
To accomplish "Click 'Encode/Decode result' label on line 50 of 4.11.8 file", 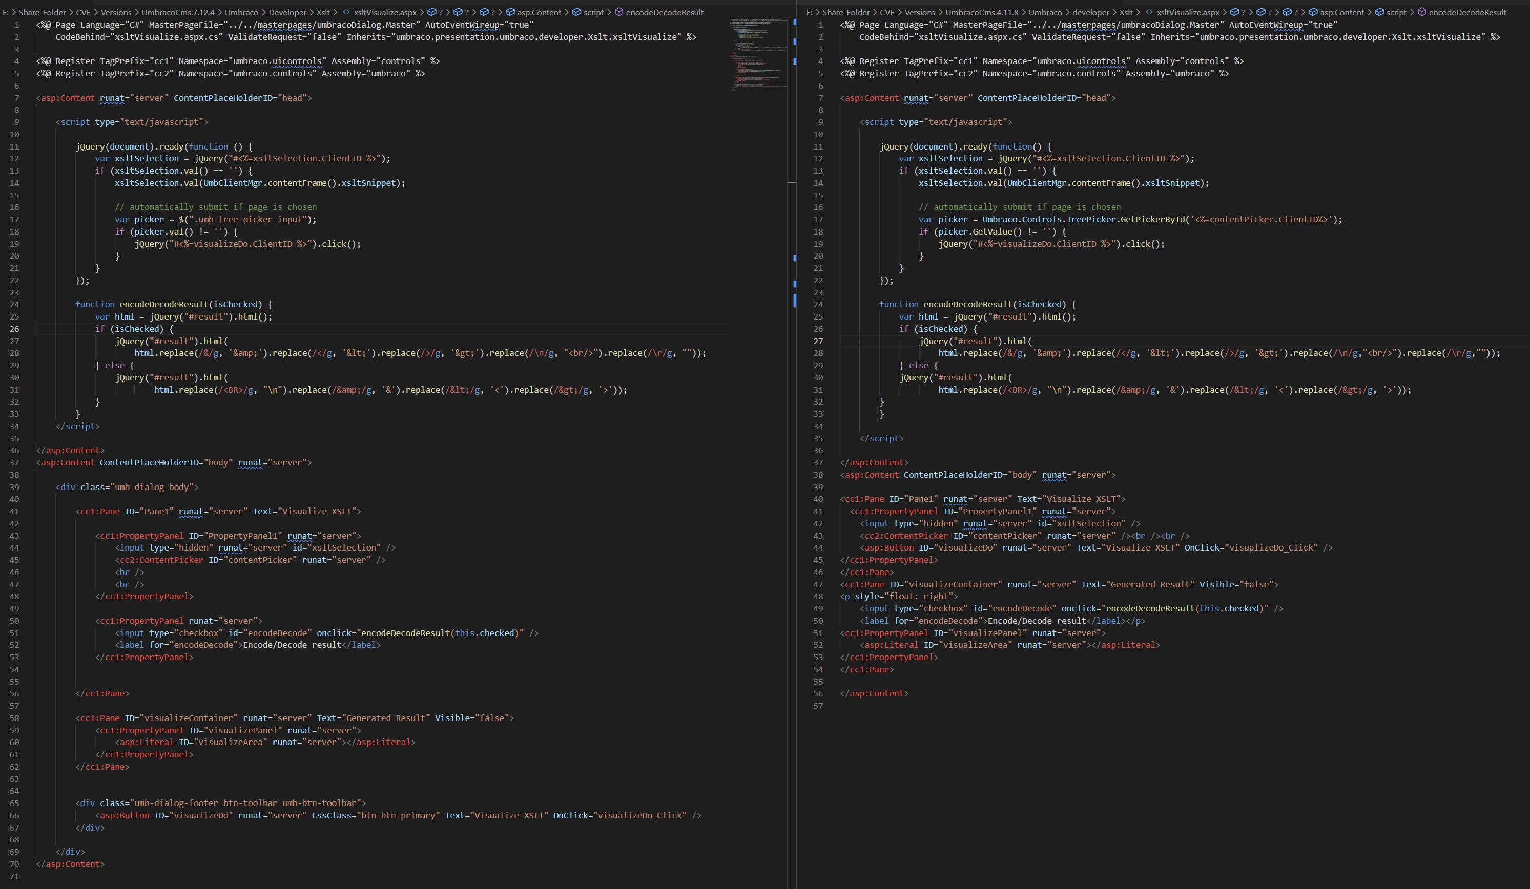I will tap(1037, 620).
